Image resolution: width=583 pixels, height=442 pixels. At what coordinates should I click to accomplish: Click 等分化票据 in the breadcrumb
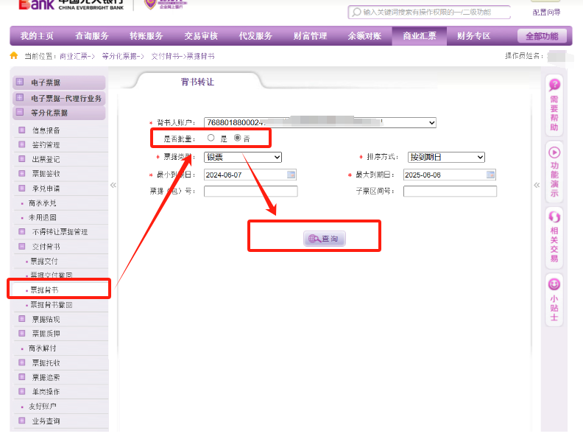(x=121, y=56)
